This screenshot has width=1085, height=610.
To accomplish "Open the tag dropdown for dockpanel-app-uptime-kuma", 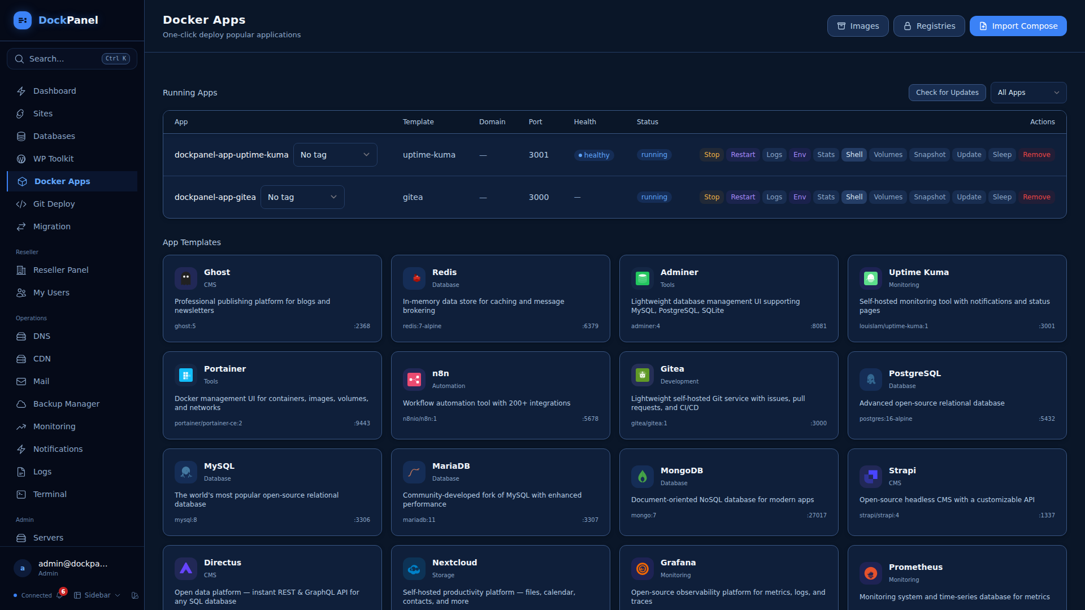I will [x=335, y=155].
